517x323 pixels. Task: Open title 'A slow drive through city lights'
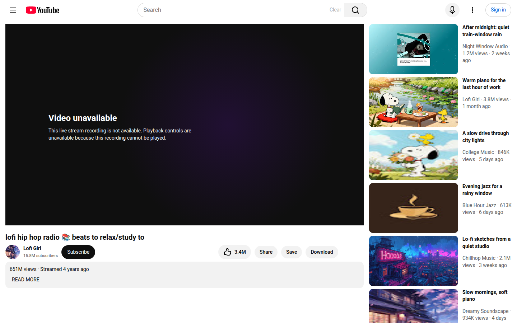click(485, 137)
